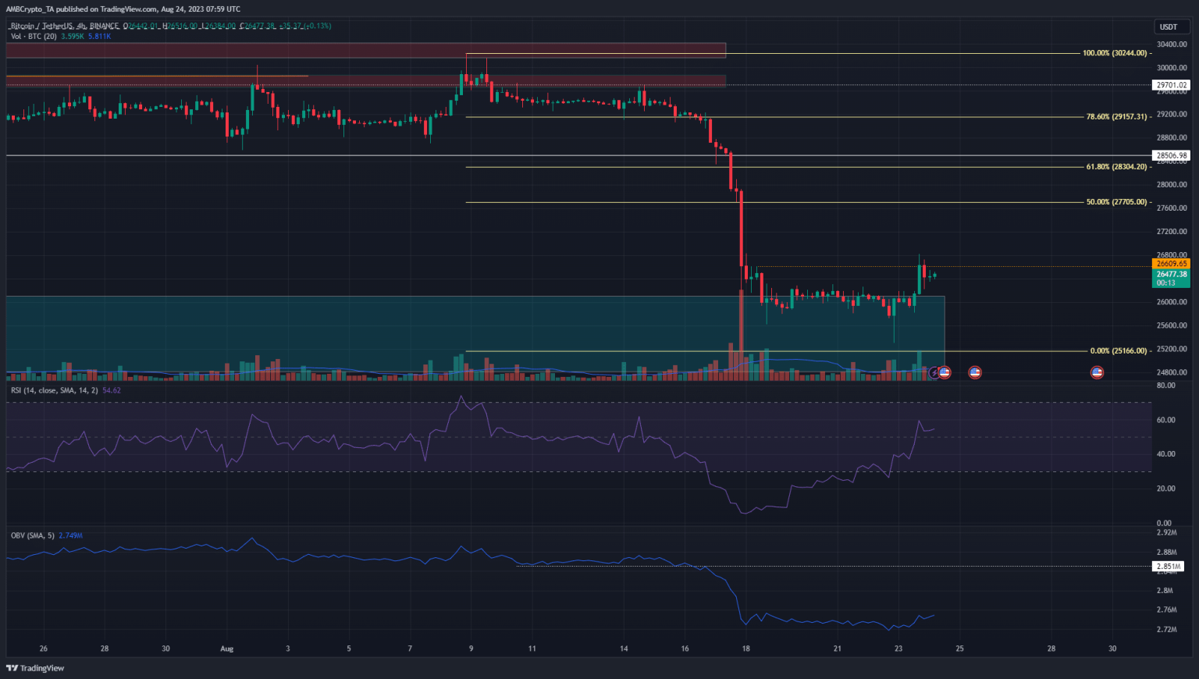1199x679 pixels.
Task: Click the 2.851M label on OBV axis
Action: tap(1168, 567)
